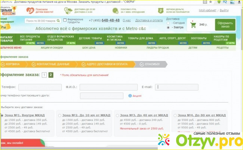Select Сегодня delivery radio button

pyautogui.click(x=168, y=23)
